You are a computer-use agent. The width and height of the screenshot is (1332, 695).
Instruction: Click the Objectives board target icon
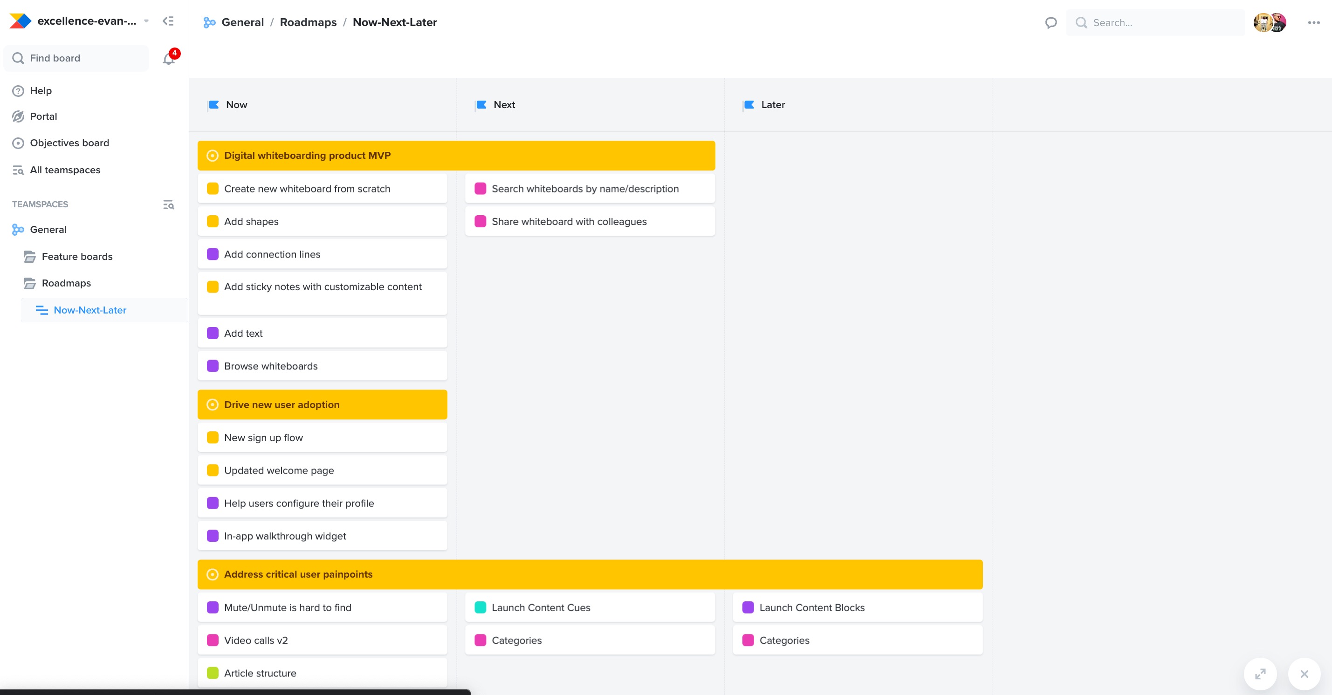[x=18, y=143]
